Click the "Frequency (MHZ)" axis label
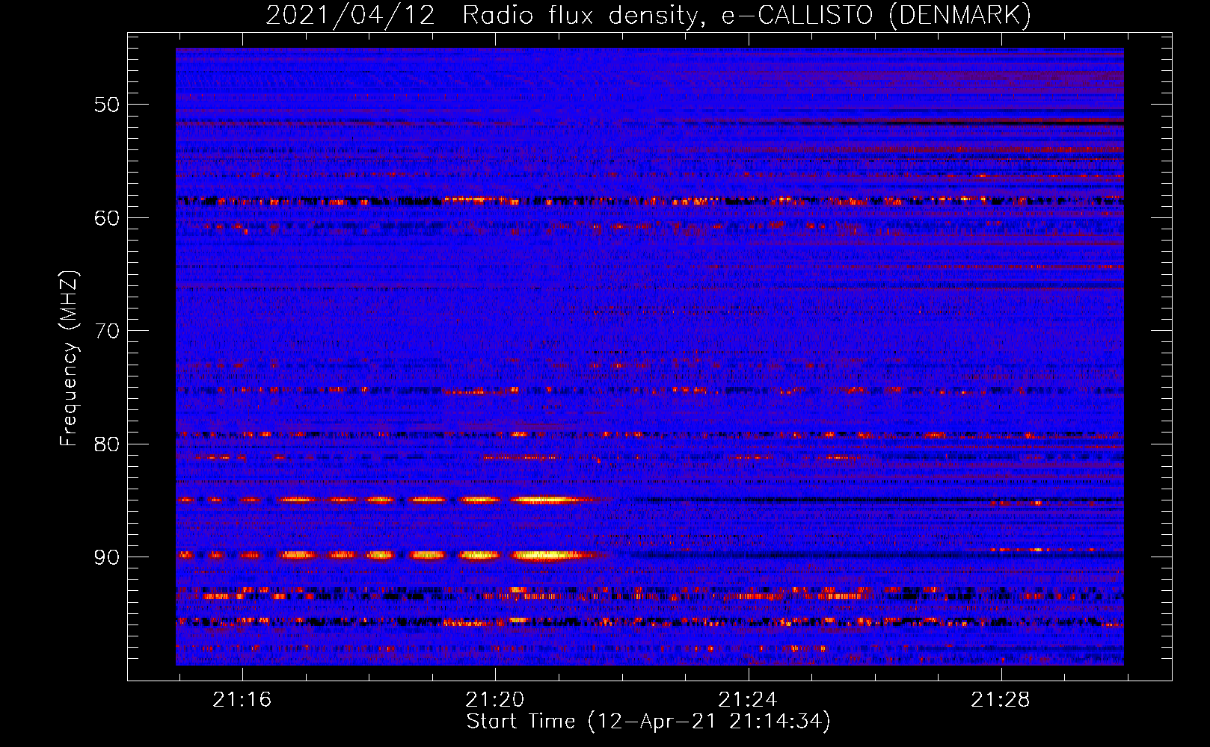Screen dimensions: 1210x747 click(69, 359)
